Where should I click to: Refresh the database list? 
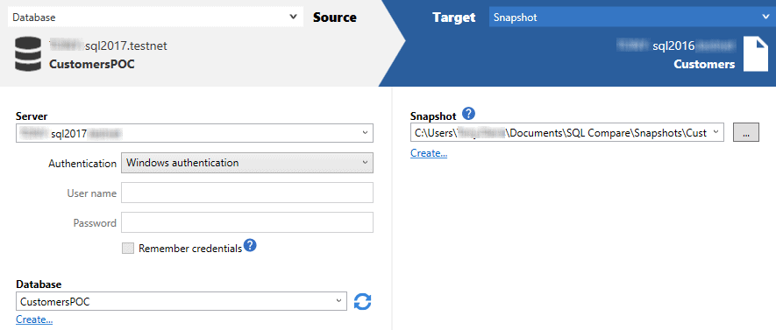click(363, 301)
